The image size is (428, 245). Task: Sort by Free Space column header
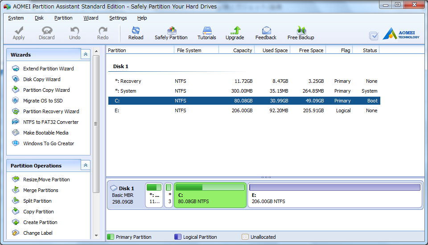pyautogui.click(x=308, y=50)
